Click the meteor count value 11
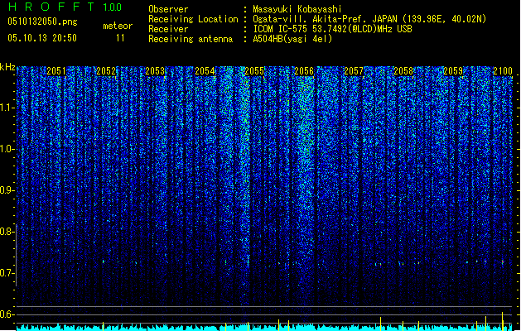The width and height of the screenshot is (521, 331). (x=120, y=38)
